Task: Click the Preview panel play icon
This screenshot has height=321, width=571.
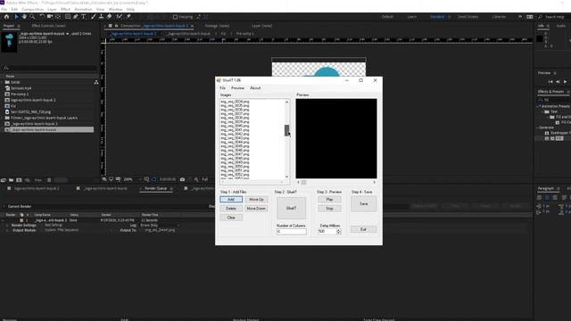Action: [x=565, y=82]
